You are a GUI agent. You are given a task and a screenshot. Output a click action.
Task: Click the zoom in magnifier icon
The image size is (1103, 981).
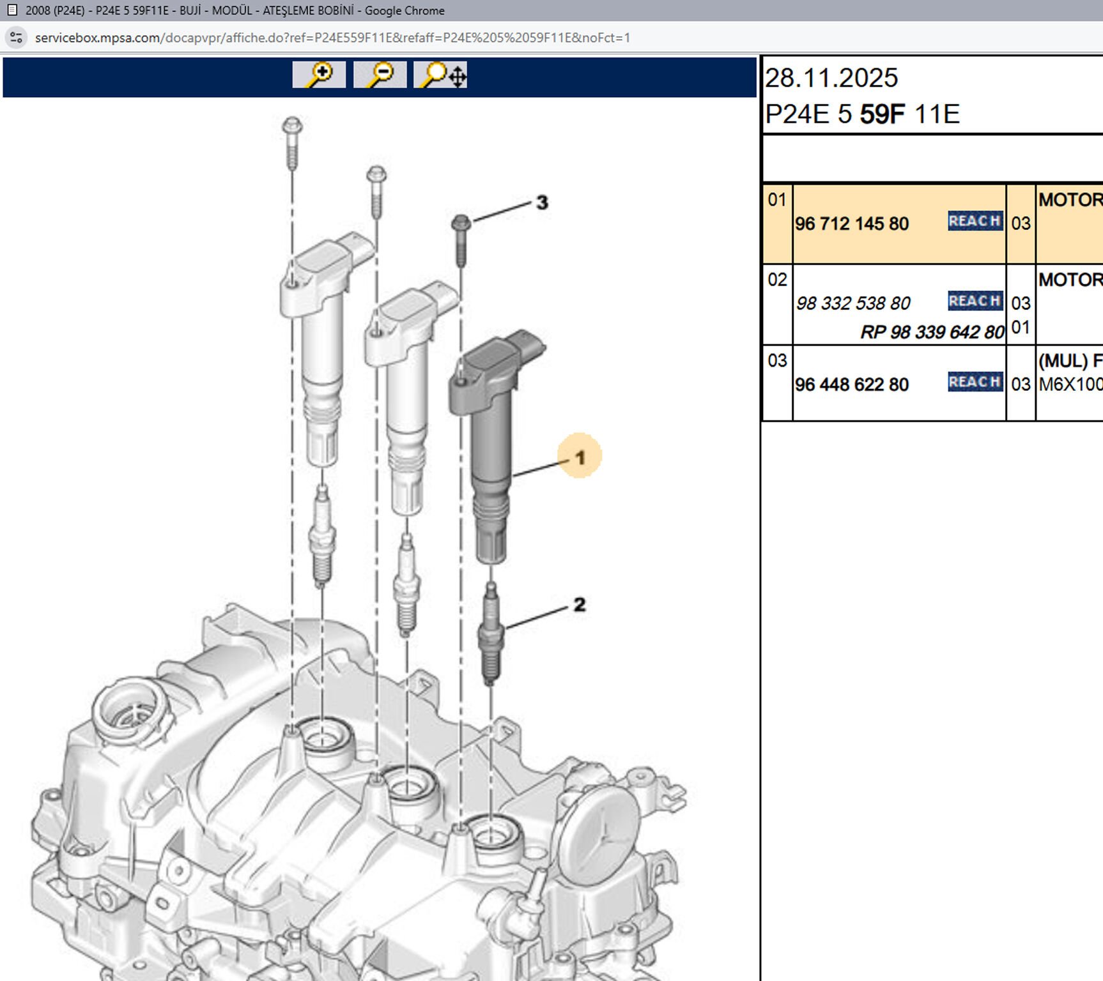click(319, 75)
